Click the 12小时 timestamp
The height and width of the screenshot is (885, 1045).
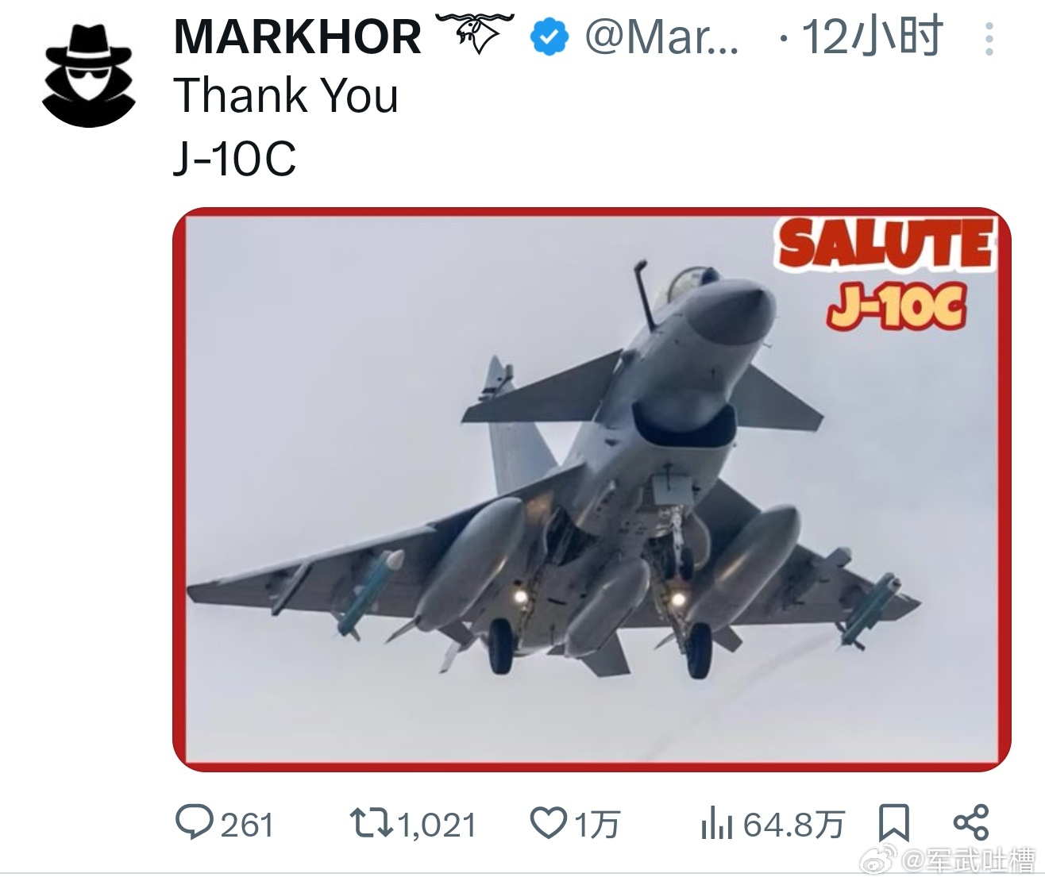tap(871, 37)
